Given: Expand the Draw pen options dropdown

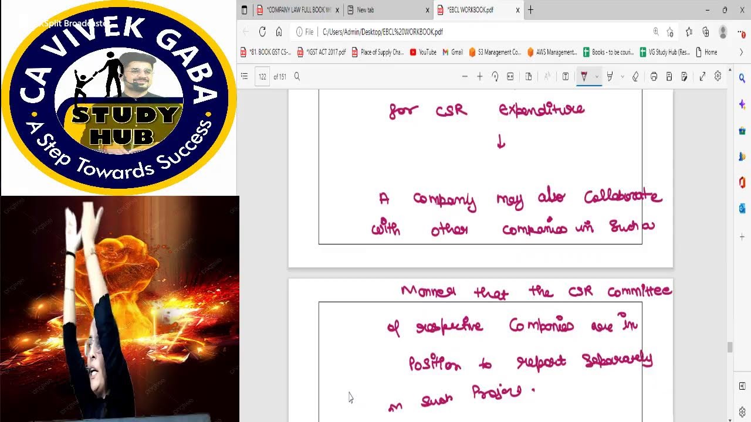Looking at the screenshot, I should coord(597,76).
